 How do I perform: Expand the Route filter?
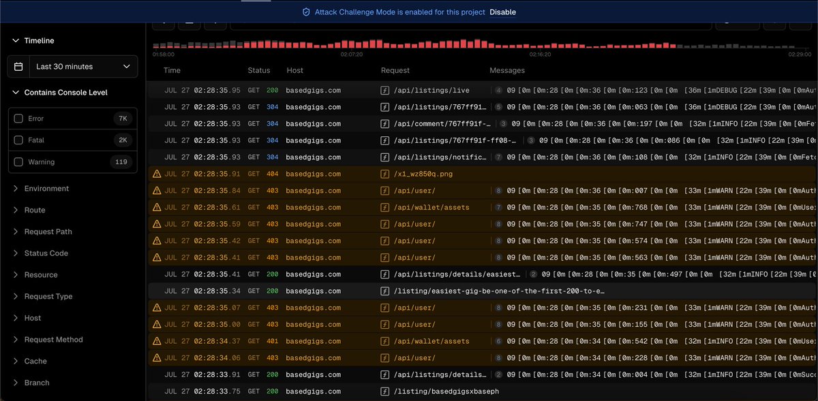[29, 210]
